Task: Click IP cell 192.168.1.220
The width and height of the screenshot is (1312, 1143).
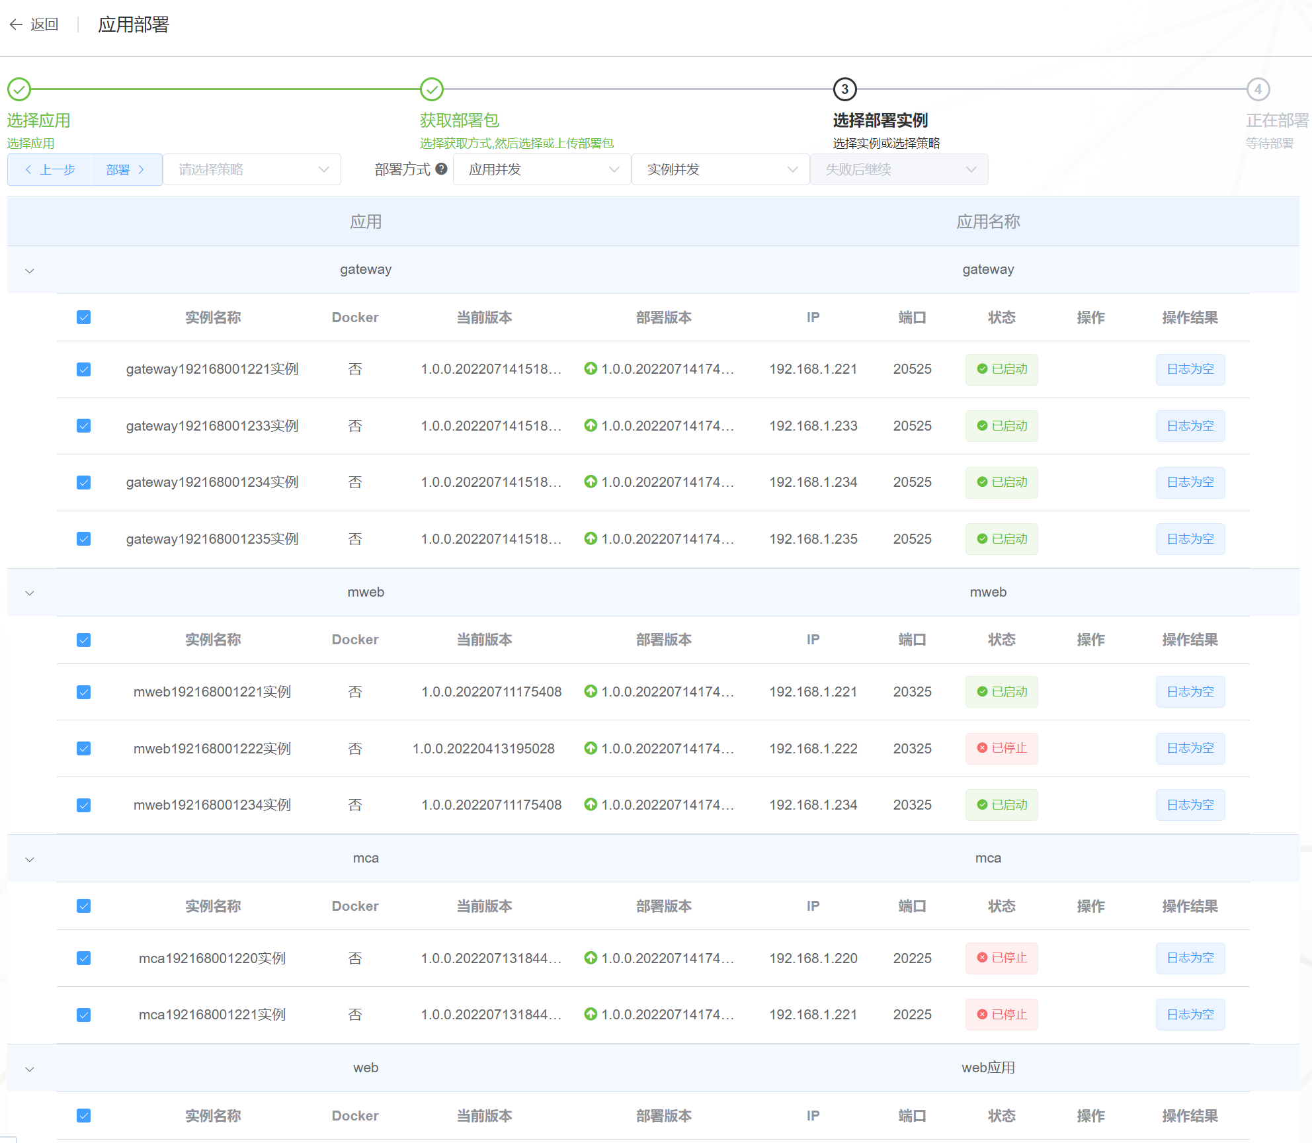Action: pos(813,958)
